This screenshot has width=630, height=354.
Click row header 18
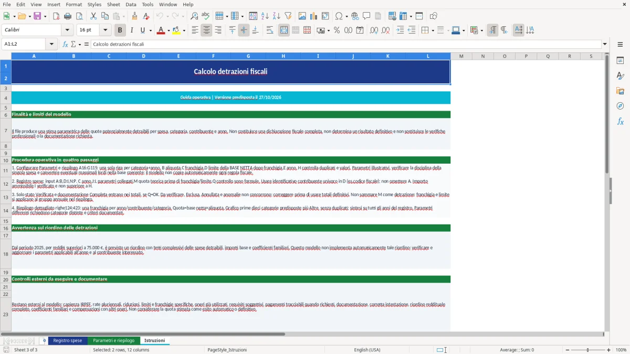click(6, 254)
